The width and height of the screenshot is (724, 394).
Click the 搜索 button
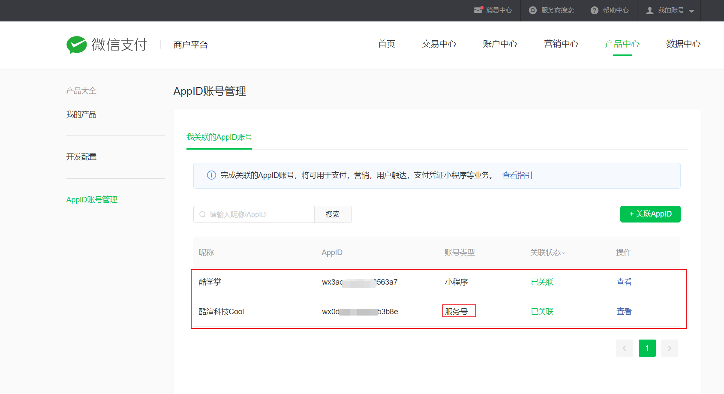pyautogui.click(x=333, y=214)
